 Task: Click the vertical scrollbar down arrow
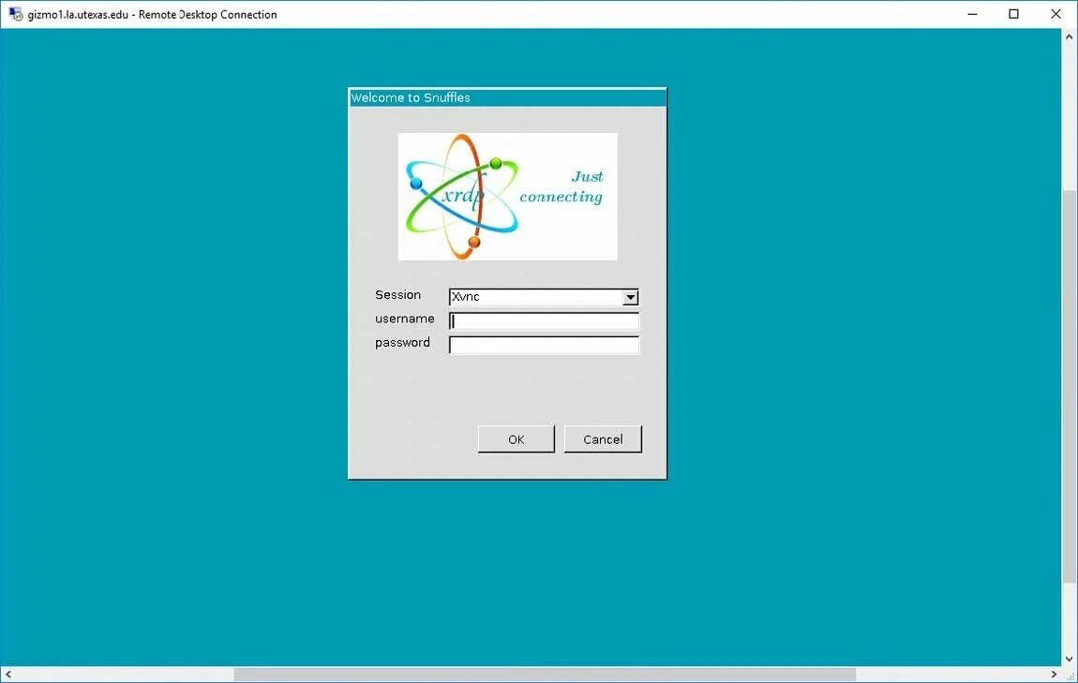tap(1069, 659)
